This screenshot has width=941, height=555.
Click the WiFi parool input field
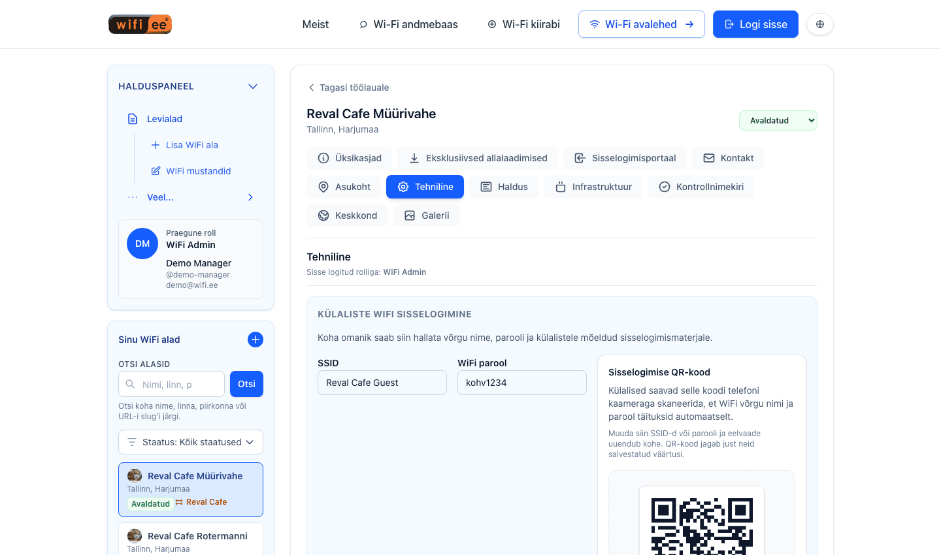[x=522, y=383]
